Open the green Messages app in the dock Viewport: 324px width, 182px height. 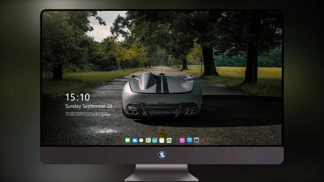click(128, 140)
